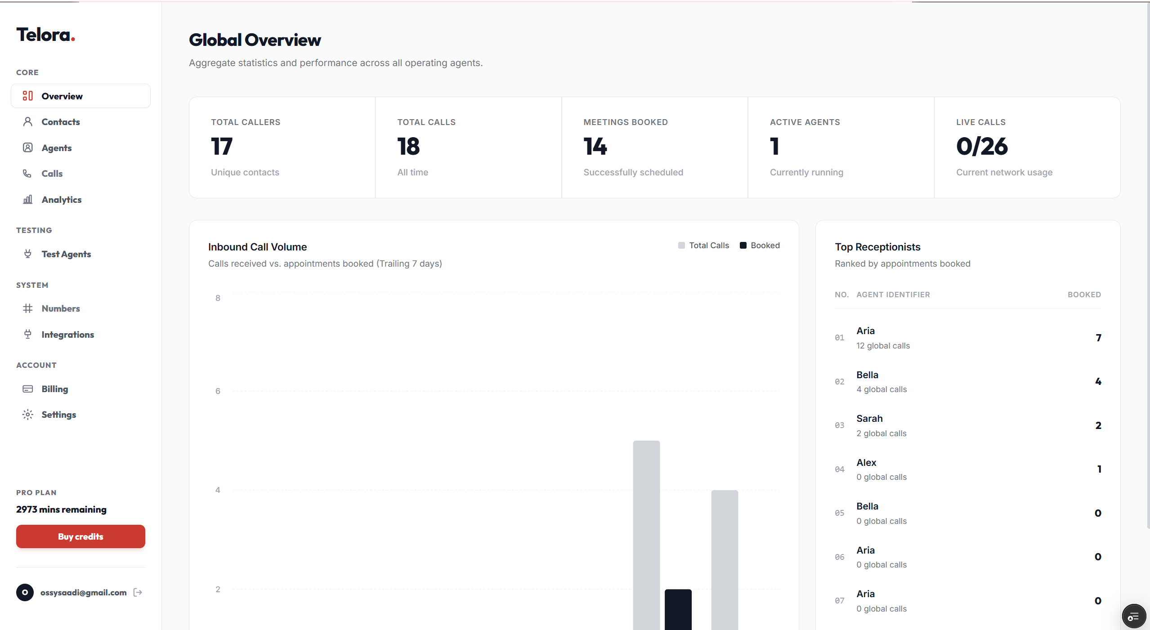This screenshot has width=1150, height=630.
Task: Click the shorter gray Total Calls bar
Action: (725, 560)
